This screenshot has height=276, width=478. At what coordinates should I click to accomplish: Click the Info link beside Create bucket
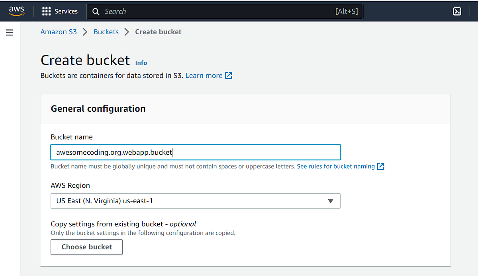tap(141, 62)
